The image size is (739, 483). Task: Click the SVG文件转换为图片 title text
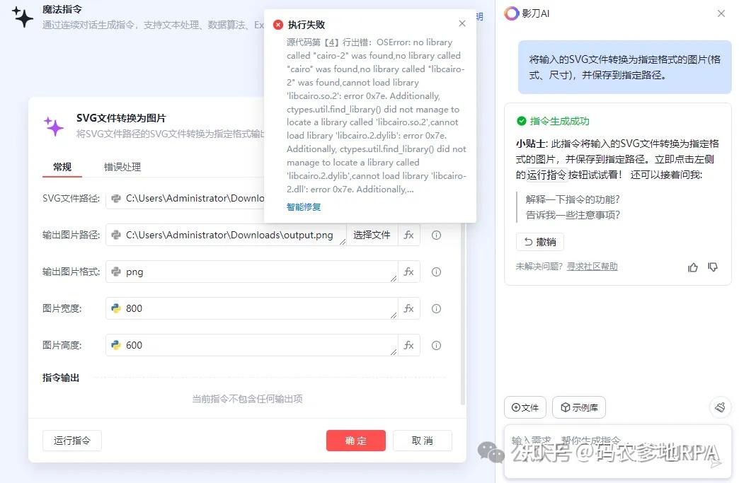tap(121, 118)
